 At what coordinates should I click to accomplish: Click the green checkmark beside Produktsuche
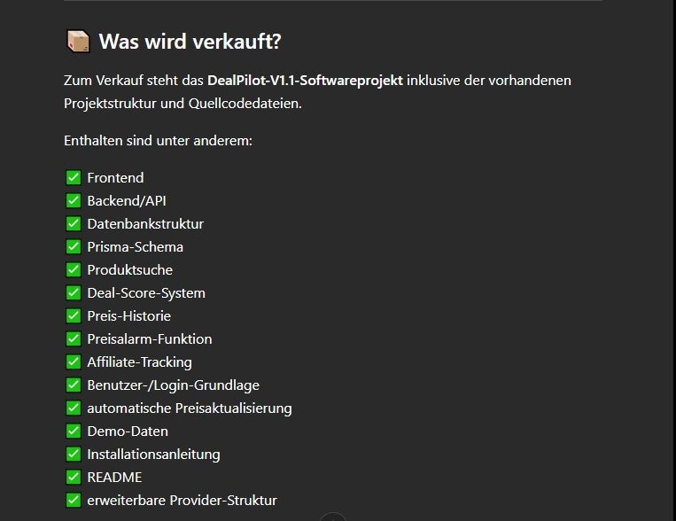point(74,269)
